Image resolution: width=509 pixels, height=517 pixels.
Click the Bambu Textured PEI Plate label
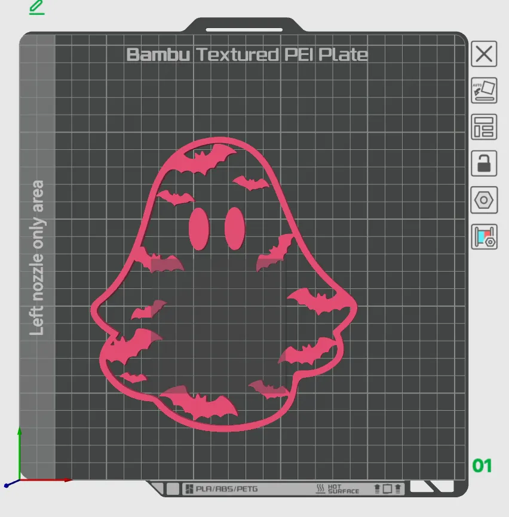coord(247,55)
